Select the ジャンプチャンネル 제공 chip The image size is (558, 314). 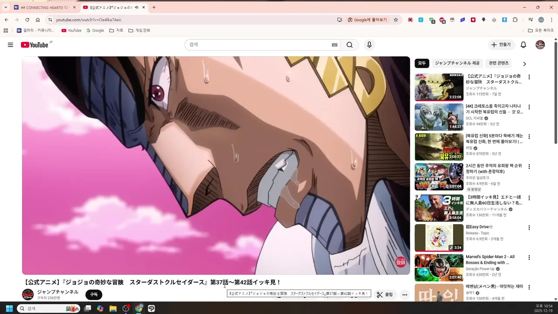point(457,63)
